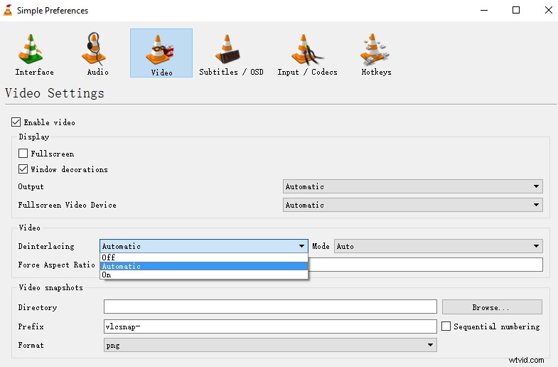This screenshot has height=367, width=558.
Task: Open Fullscreen Video Device dropdown
Action: 412,205
